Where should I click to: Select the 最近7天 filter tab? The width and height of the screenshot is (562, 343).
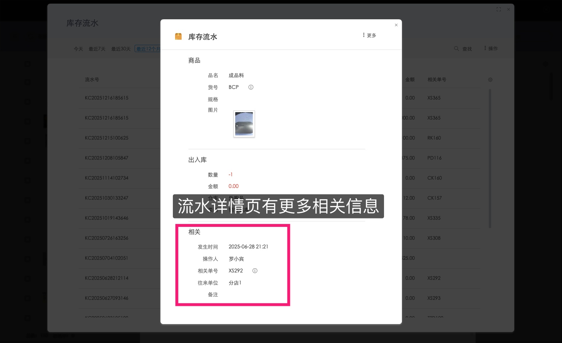pos(97,48)
